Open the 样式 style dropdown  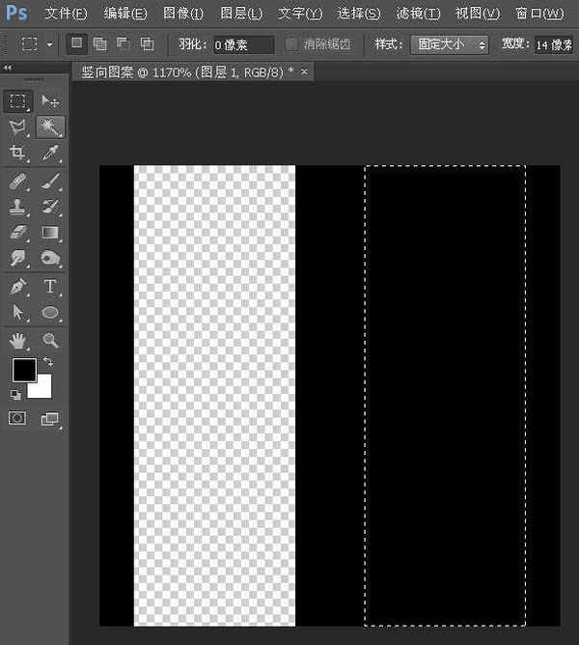tap(449, 44)
